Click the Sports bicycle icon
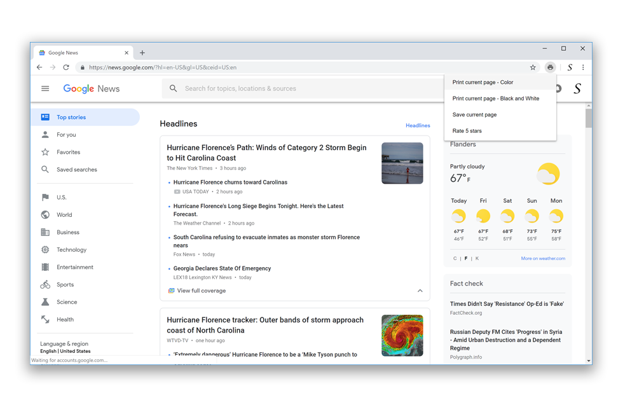This screenshot has height=407, width=623. pos(45,285)
